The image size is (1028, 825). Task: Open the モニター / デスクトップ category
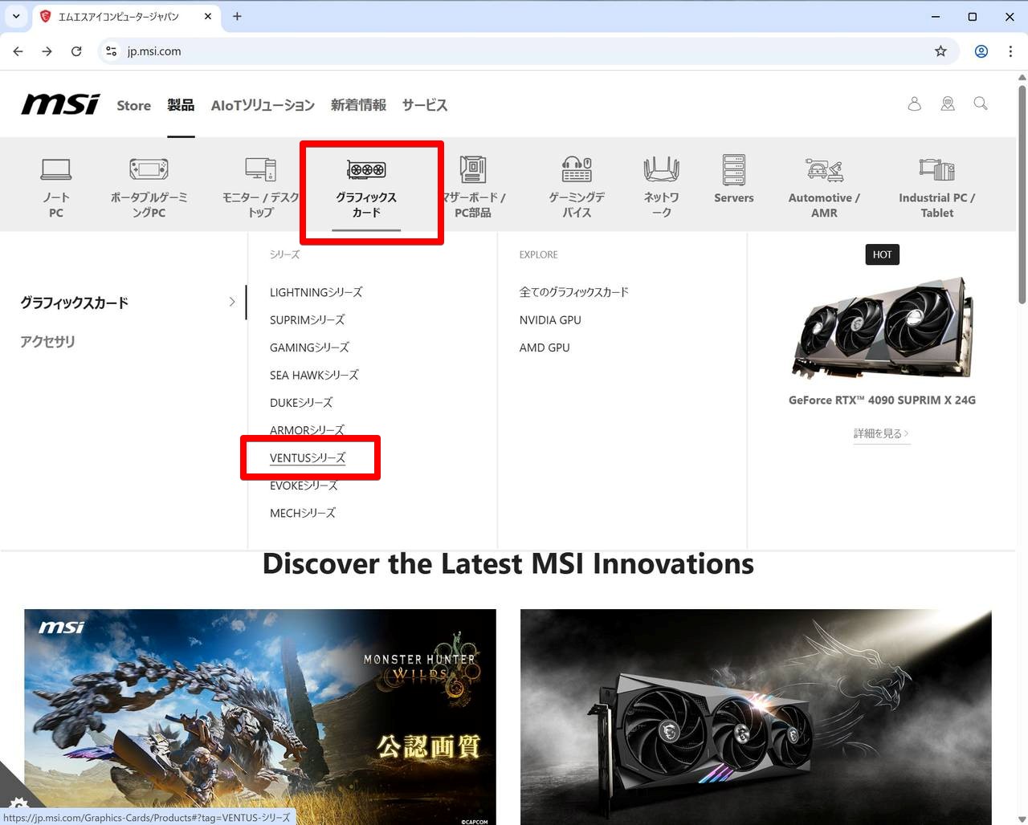[260, 188]
